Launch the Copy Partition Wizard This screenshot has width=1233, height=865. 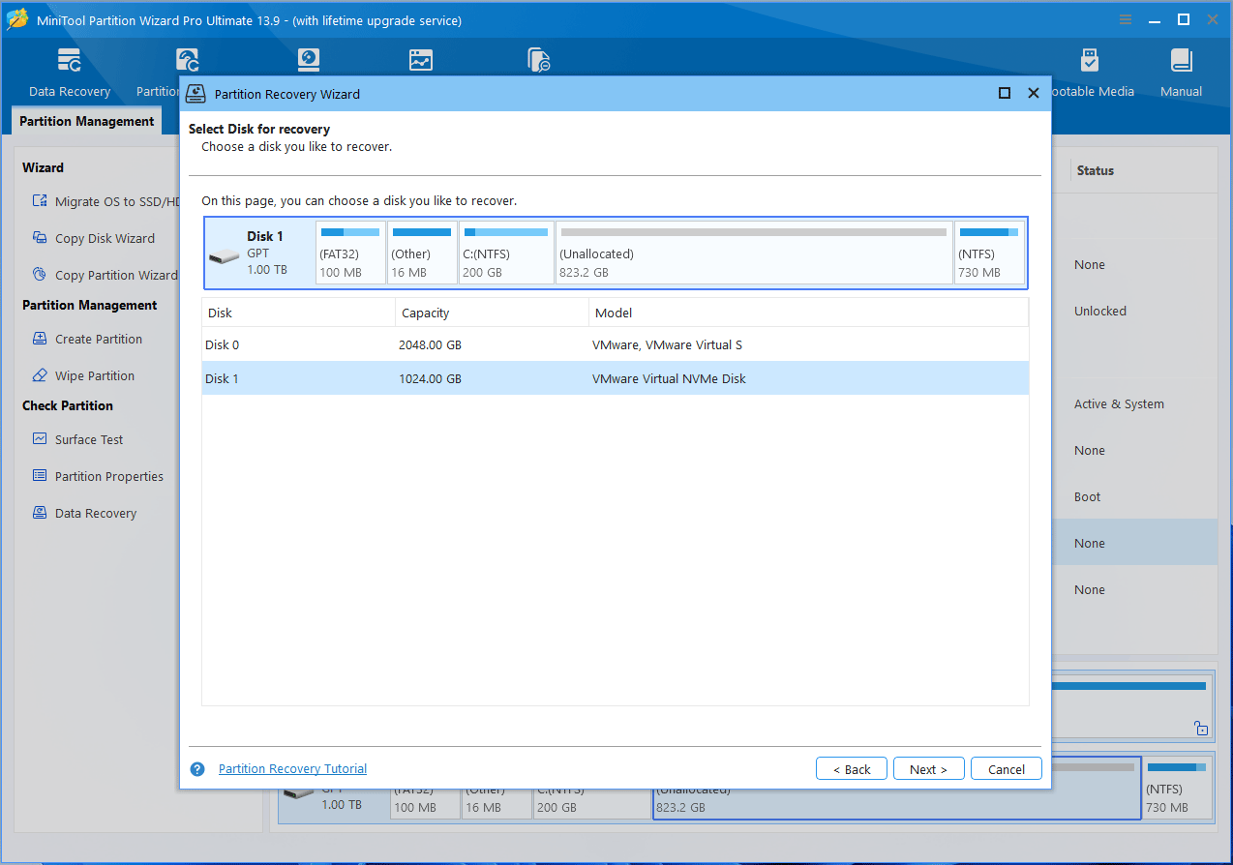coord(105,275)
